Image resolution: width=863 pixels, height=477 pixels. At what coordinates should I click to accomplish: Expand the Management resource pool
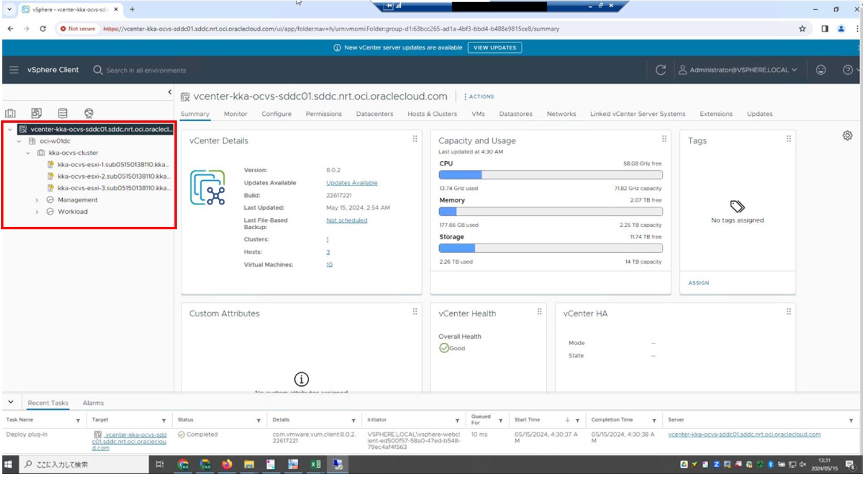[37, 200]
